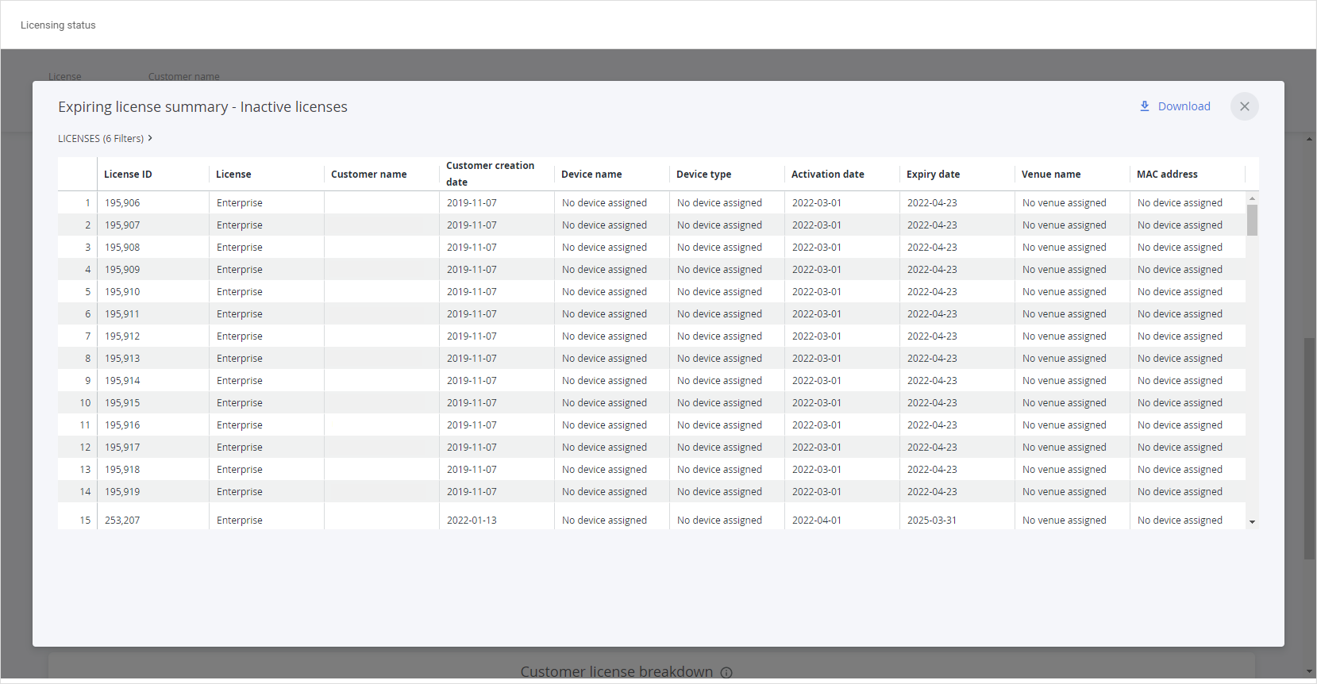
Task: Sort table by License column header
Action: point(233,174)
